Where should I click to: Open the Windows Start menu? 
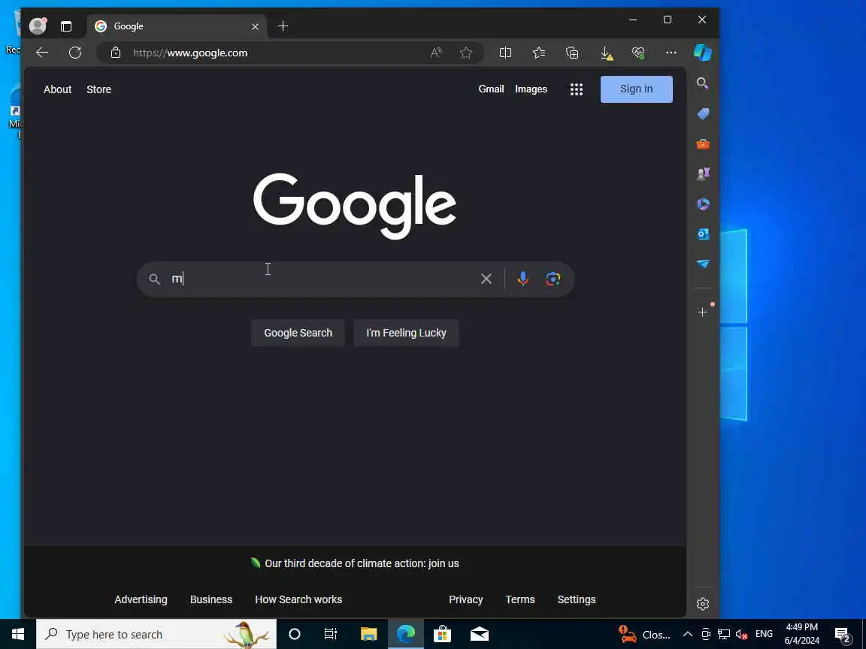pyautogui.click(x=18, y=634)
